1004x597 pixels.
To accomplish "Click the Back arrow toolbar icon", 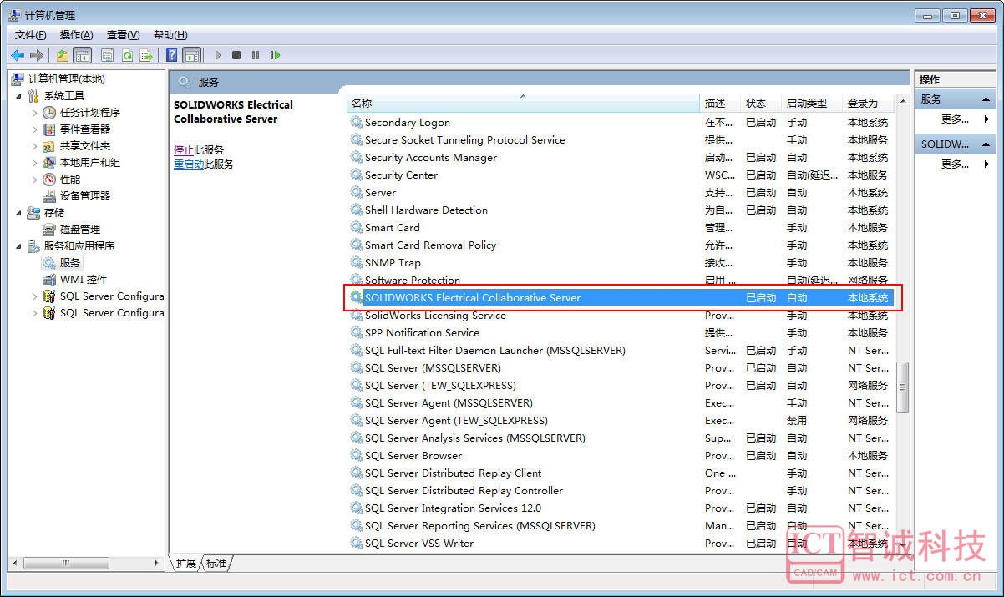I will point(18,55).
